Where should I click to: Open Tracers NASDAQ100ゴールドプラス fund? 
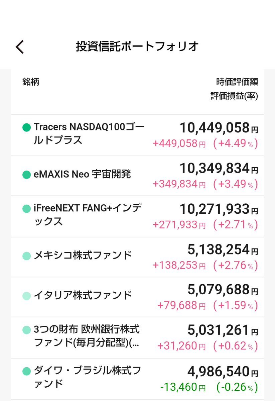[x=89, y=133]
